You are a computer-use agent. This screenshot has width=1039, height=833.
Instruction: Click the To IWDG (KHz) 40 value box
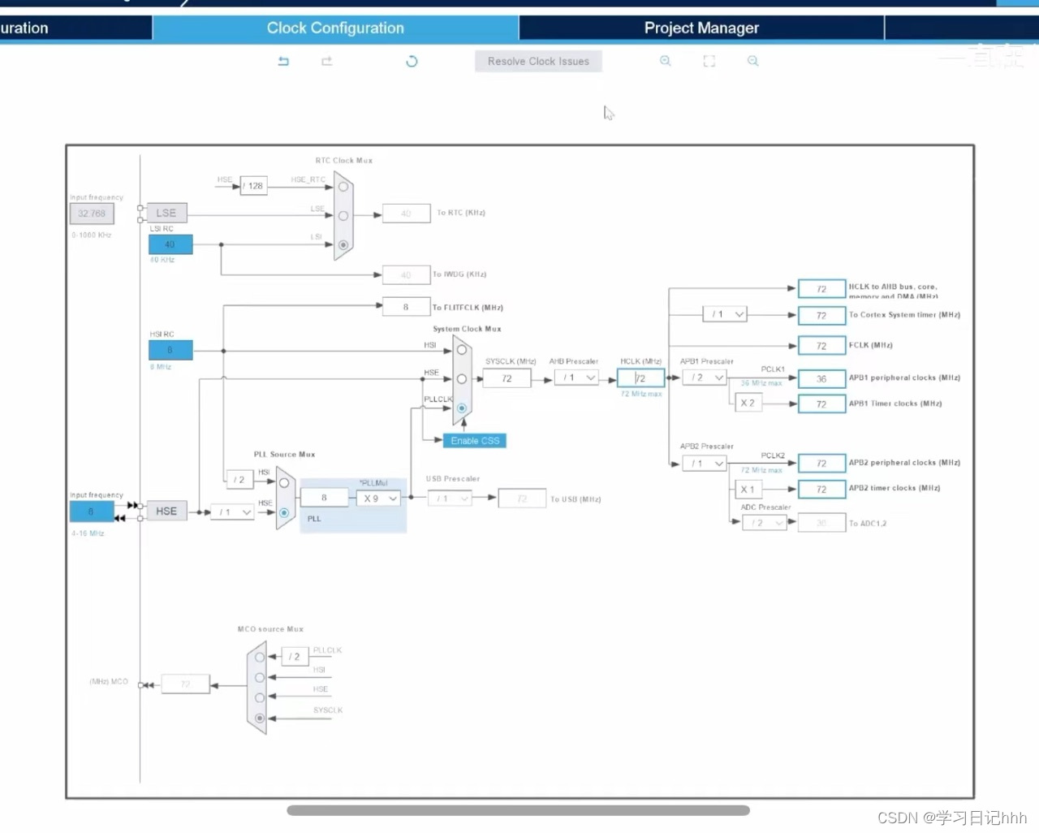(x=406, y=275)
